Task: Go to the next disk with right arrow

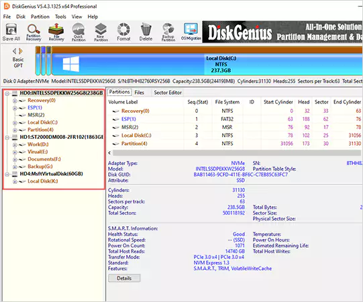Action: [21, 51]
